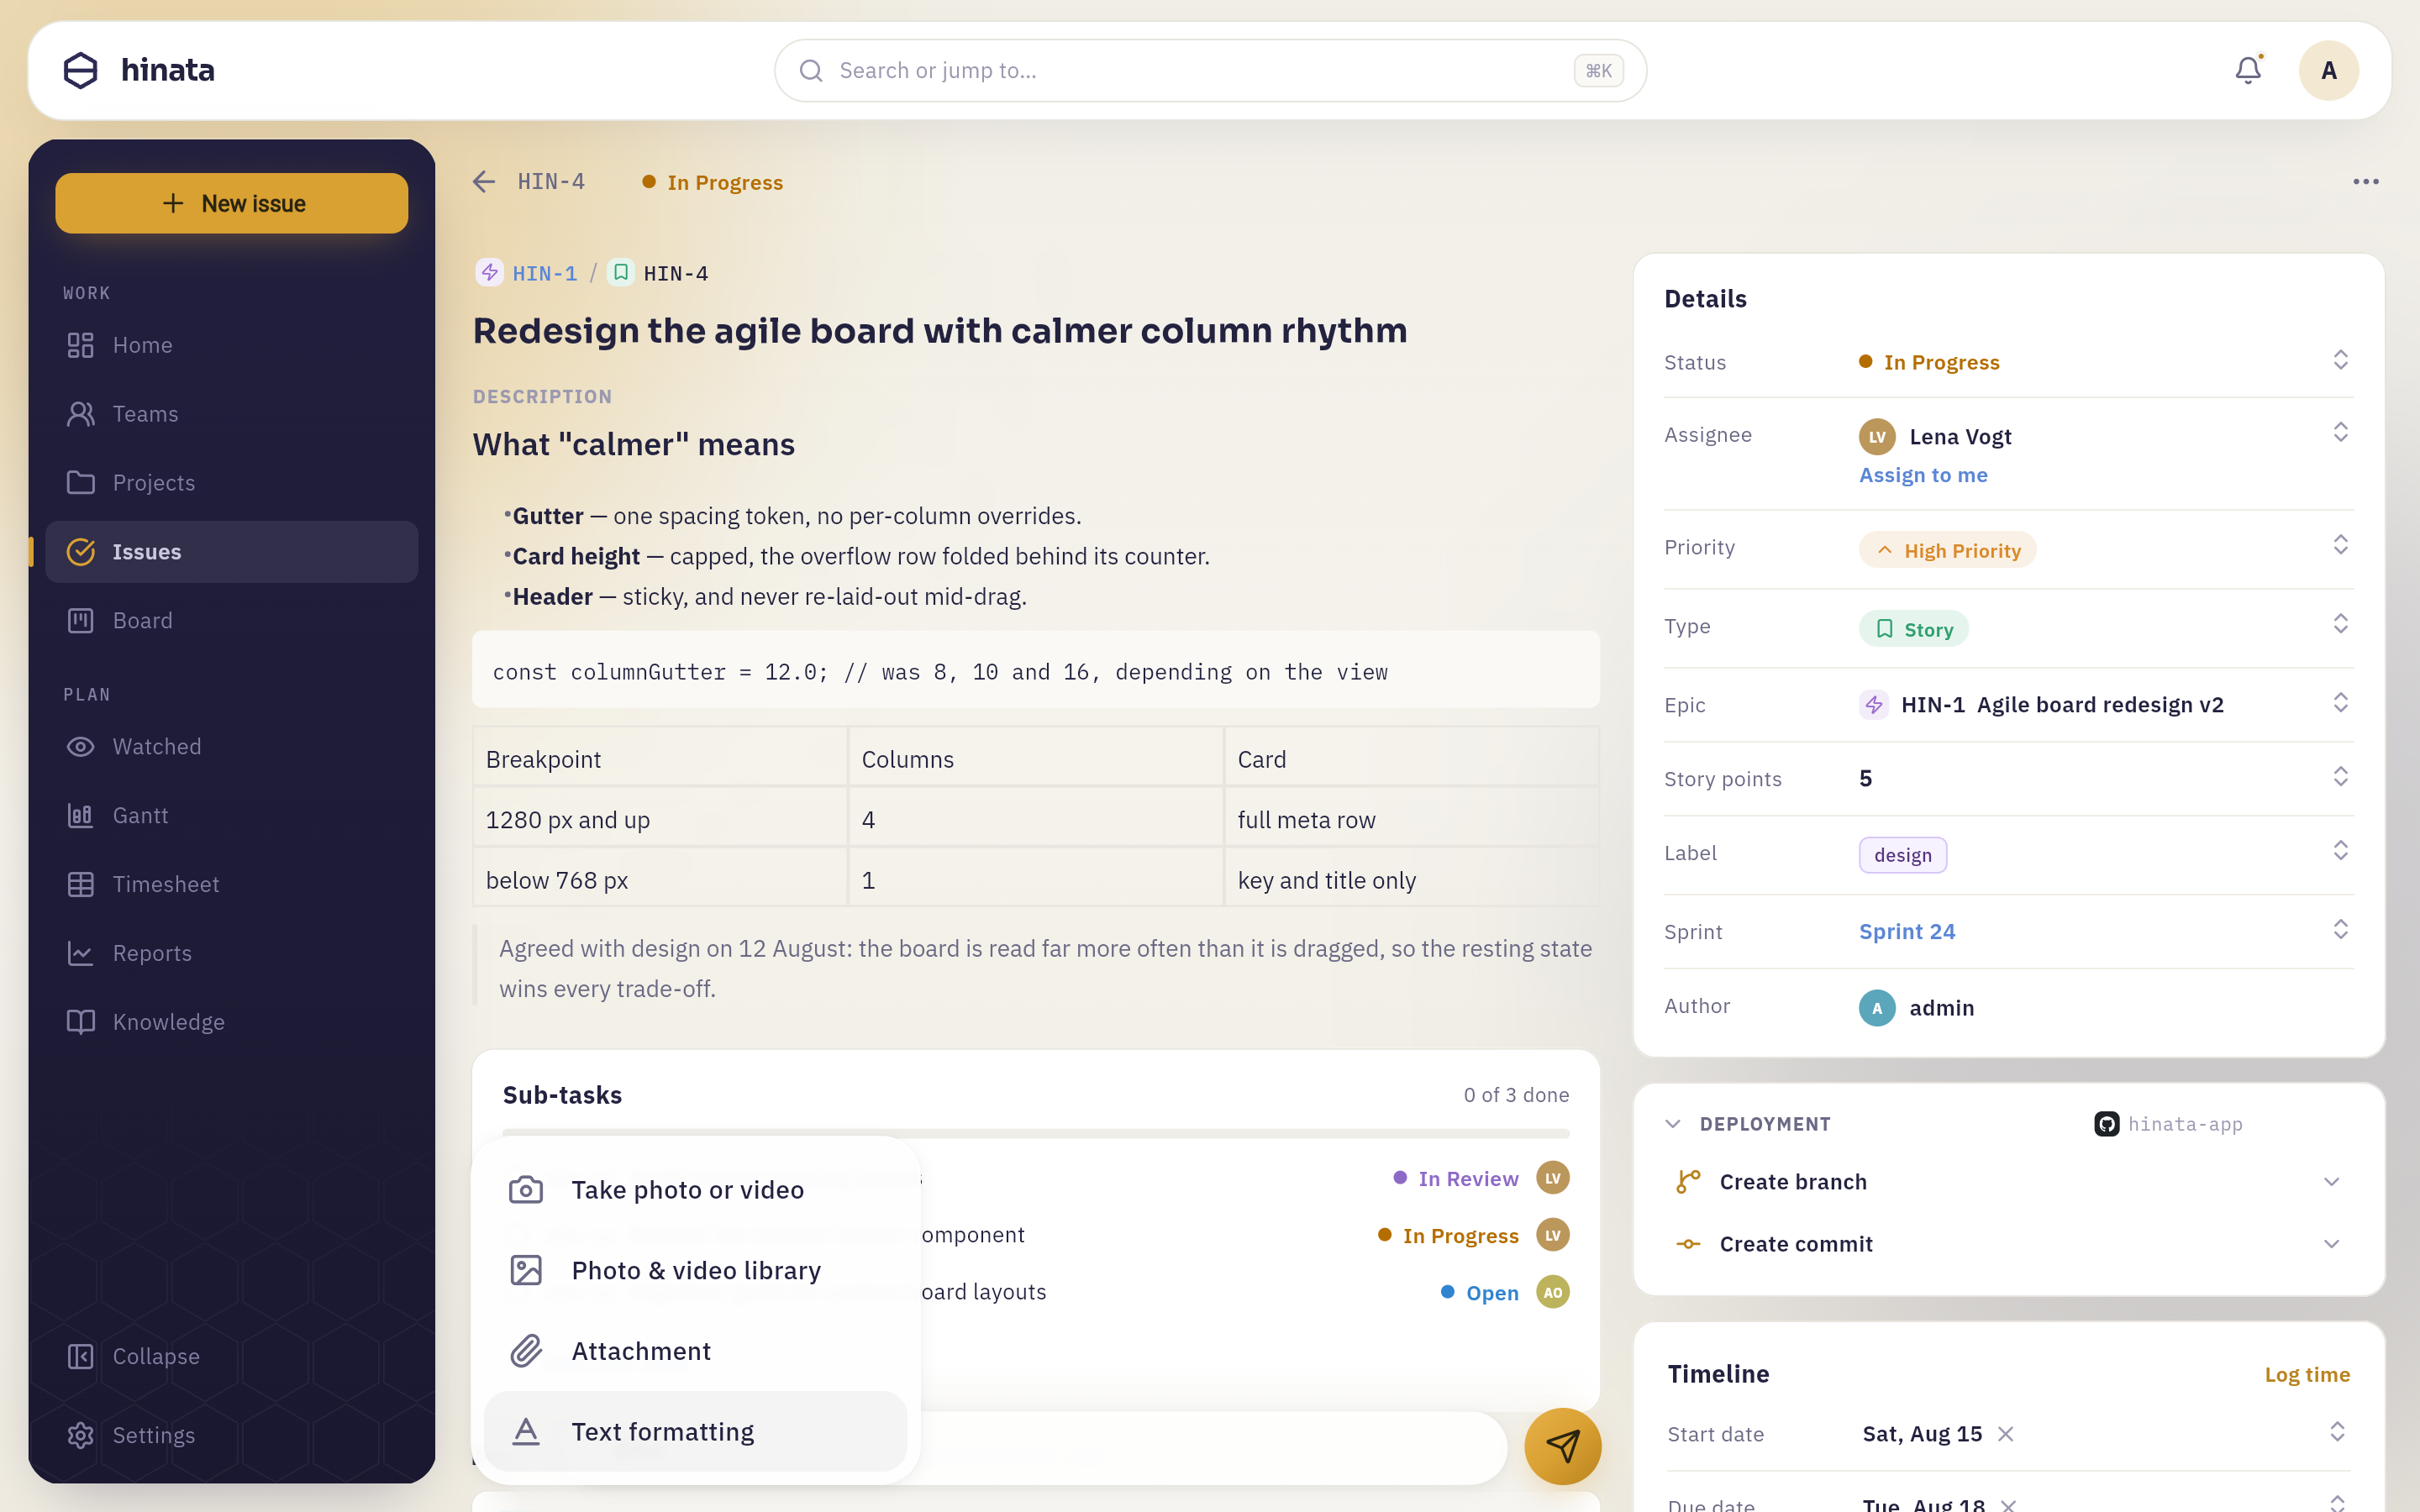Open the notifications bell

(x=2248, y=70)
